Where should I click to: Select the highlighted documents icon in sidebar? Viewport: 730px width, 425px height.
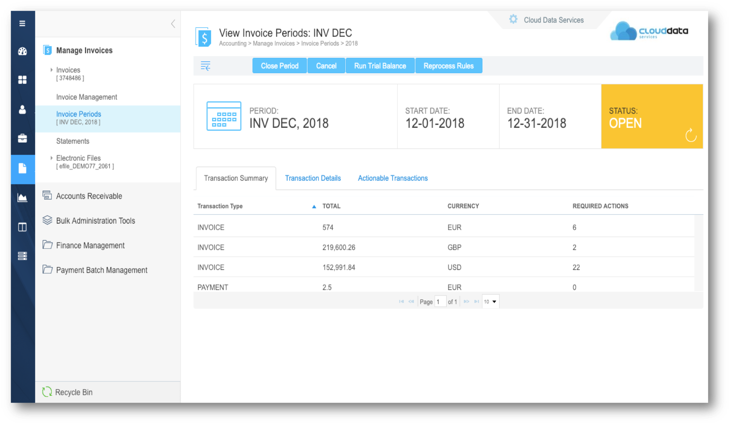pyautogui.click(x=22, y=169)
